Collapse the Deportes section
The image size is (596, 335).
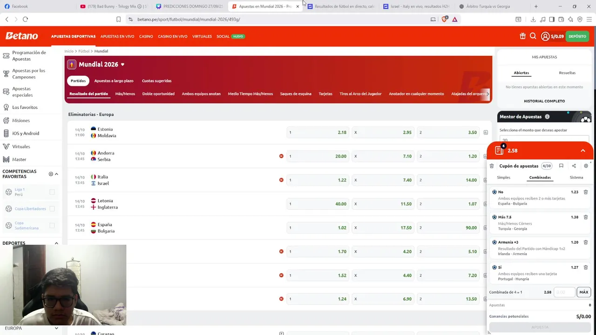tap(56, 243)
